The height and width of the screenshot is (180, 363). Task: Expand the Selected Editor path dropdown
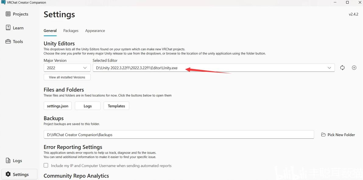(214, 68)
